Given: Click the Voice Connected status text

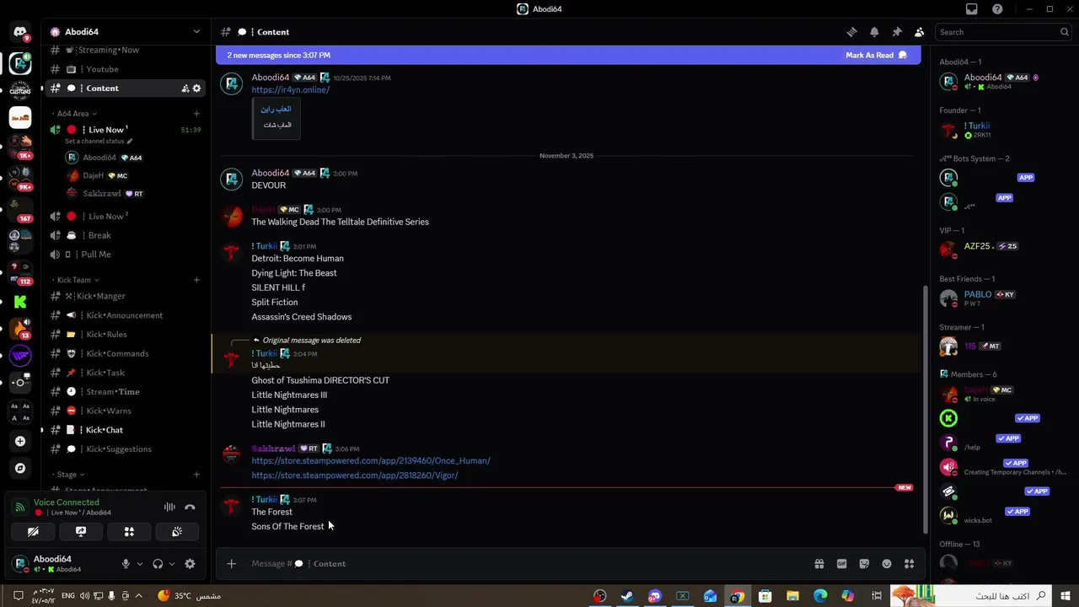Looking at the screenshot, I should (x=66, y=502).
